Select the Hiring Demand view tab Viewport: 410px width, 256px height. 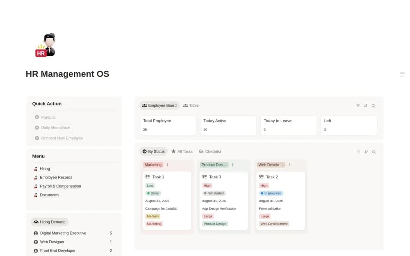50,222
